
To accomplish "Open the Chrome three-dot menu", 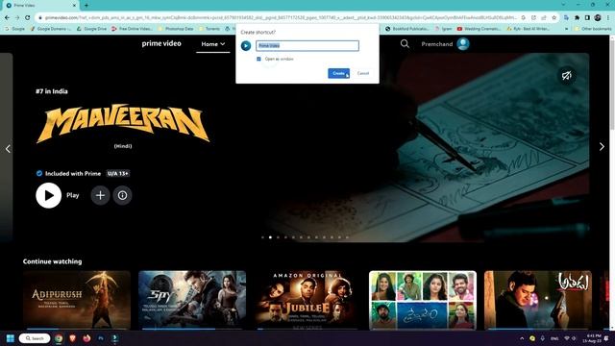I will point(608,17).
